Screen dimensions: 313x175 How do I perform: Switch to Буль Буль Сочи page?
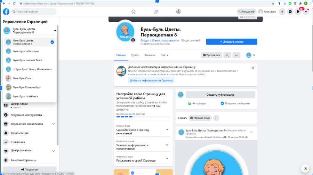pyautogui.click(x=30, y=78)
